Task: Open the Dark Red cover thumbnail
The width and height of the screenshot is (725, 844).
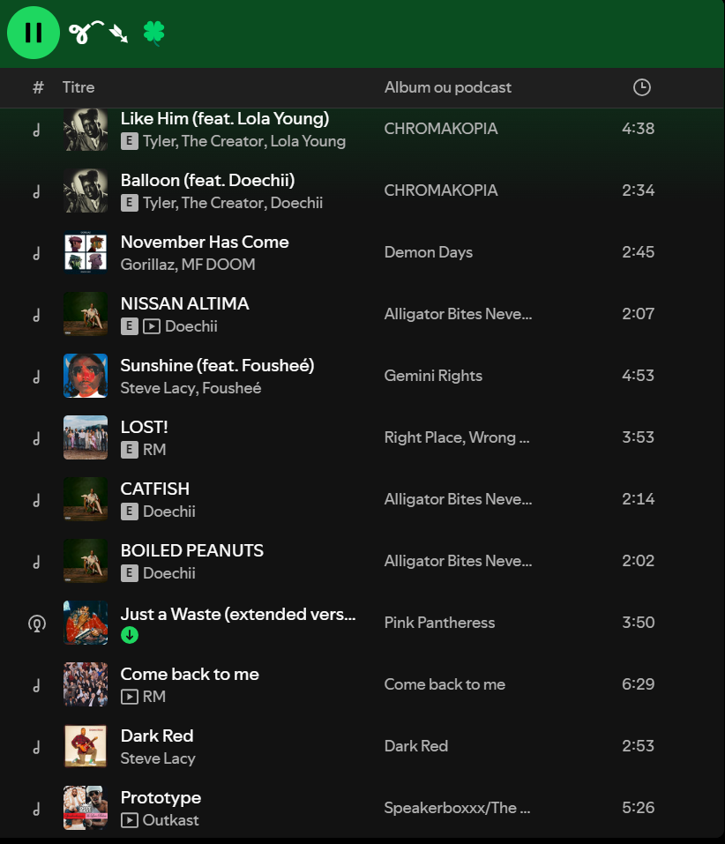Action: 86,746
